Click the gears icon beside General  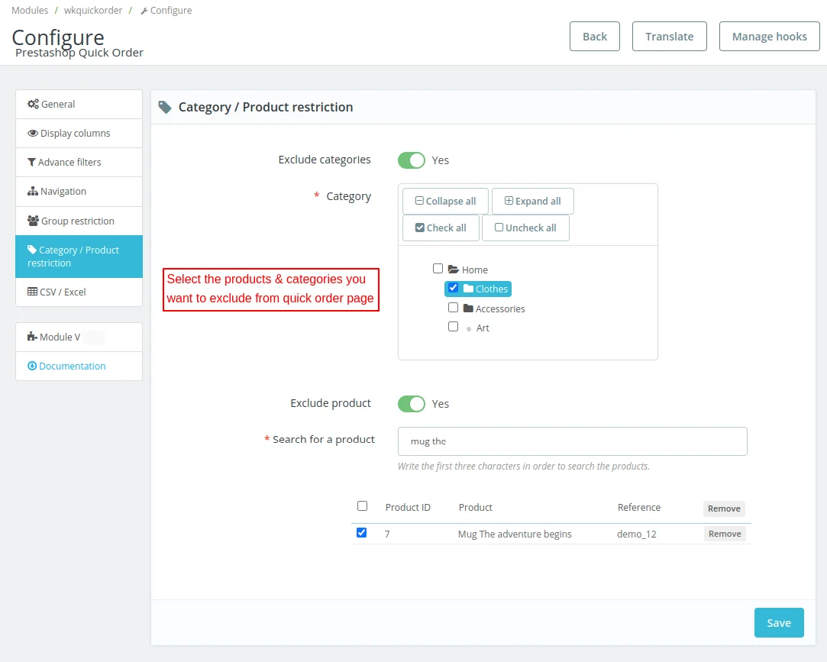click(x=33, y=105)
